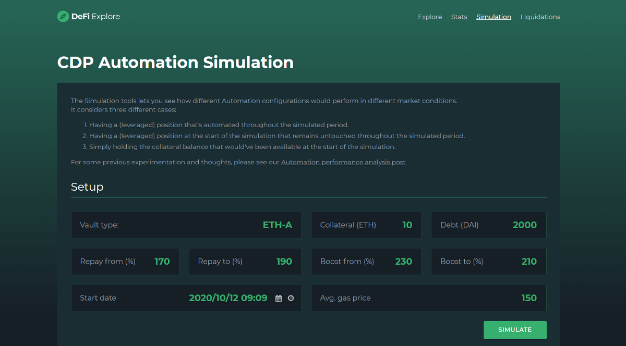Edit the Collateral (ETH) value 10

(407, 225)
